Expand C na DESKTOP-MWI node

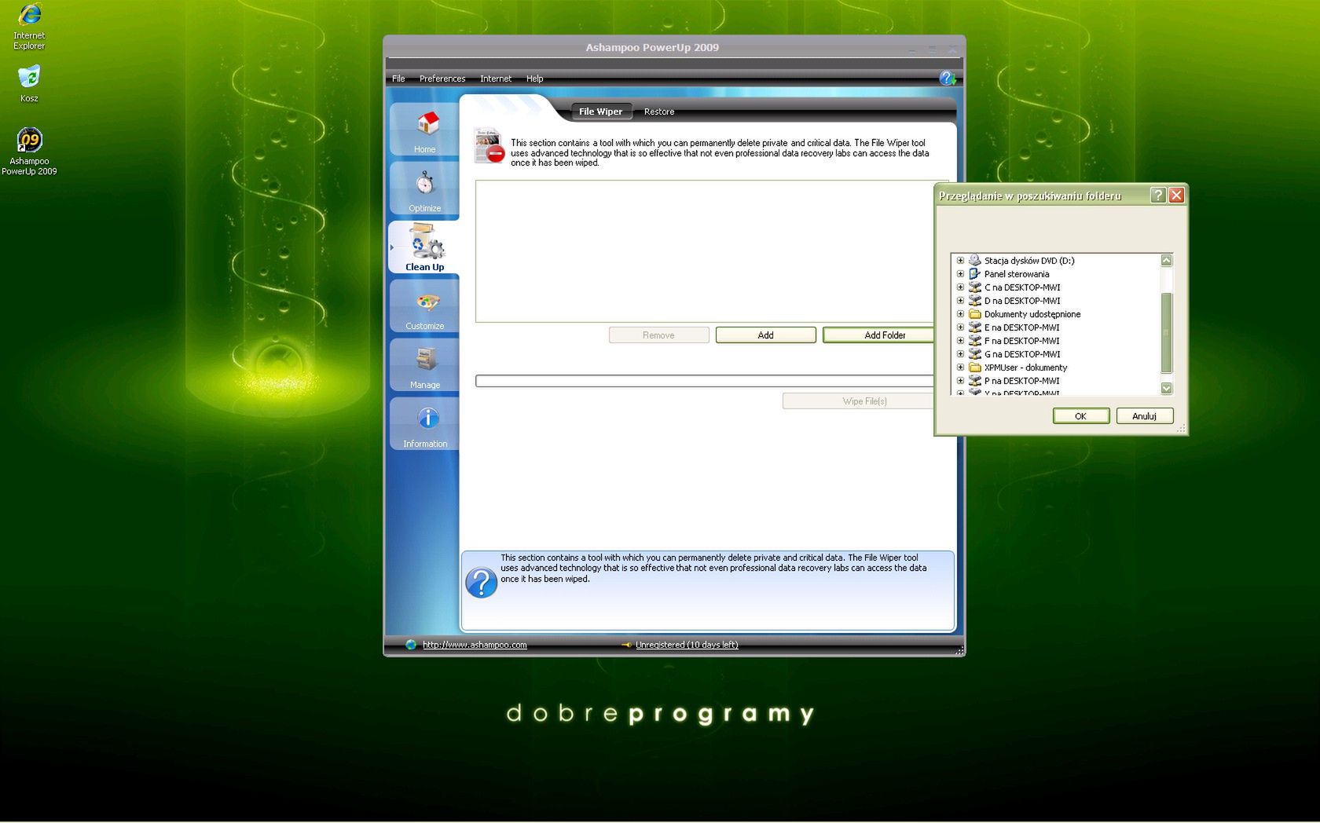coord(960,287)
